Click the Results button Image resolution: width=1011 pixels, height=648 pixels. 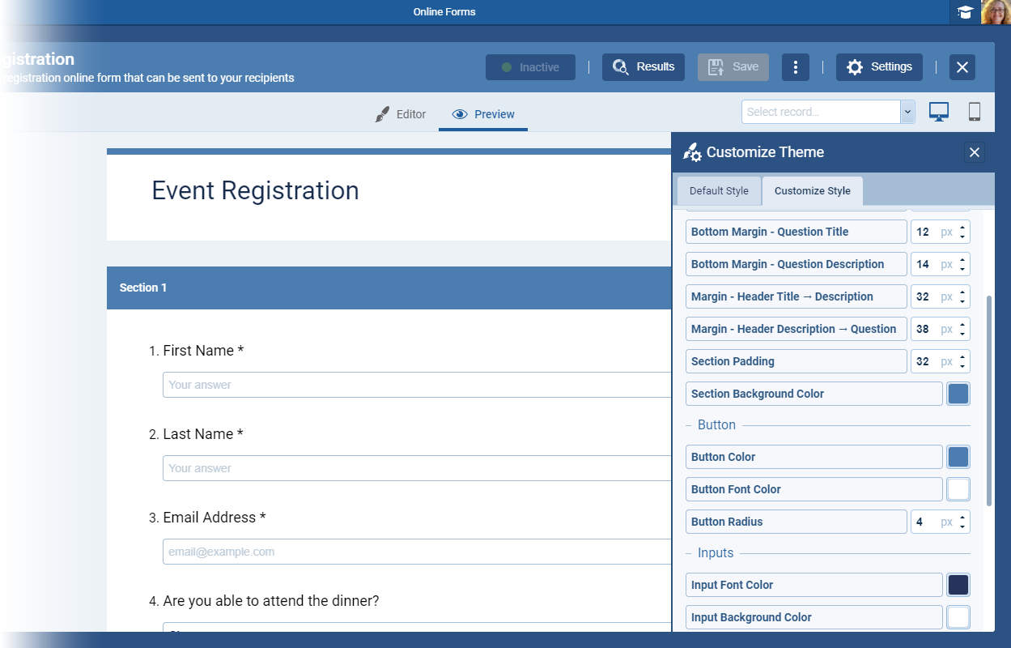[644, 67]
